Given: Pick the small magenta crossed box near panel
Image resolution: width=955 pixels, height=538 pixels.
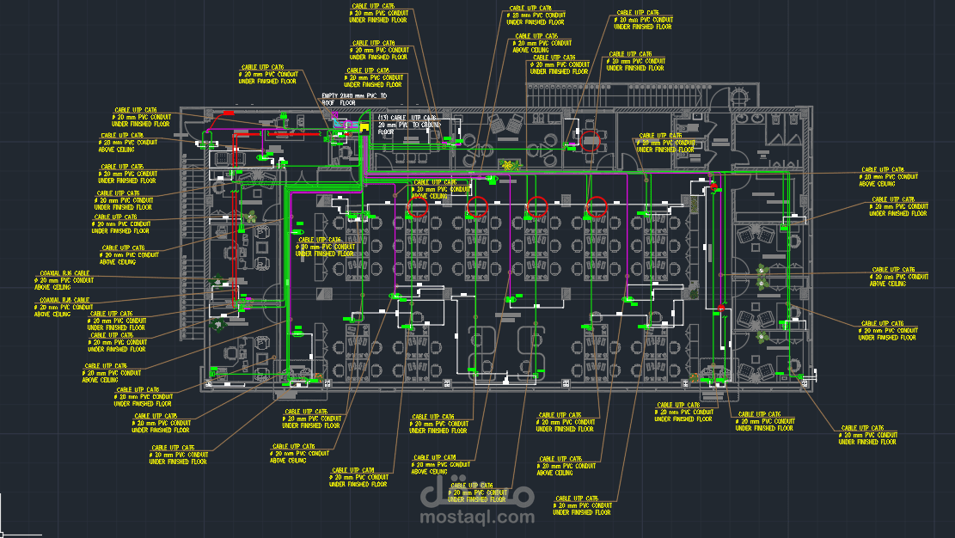Looking at the screenshot, I should (x=334, y=114).
